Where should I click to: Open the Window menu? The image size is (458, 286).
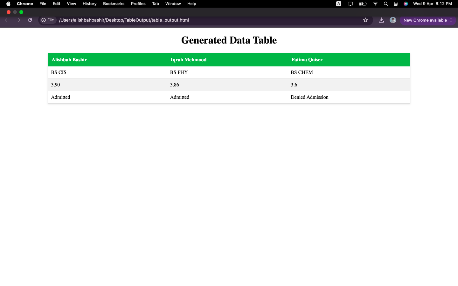[x=173, y=4]
